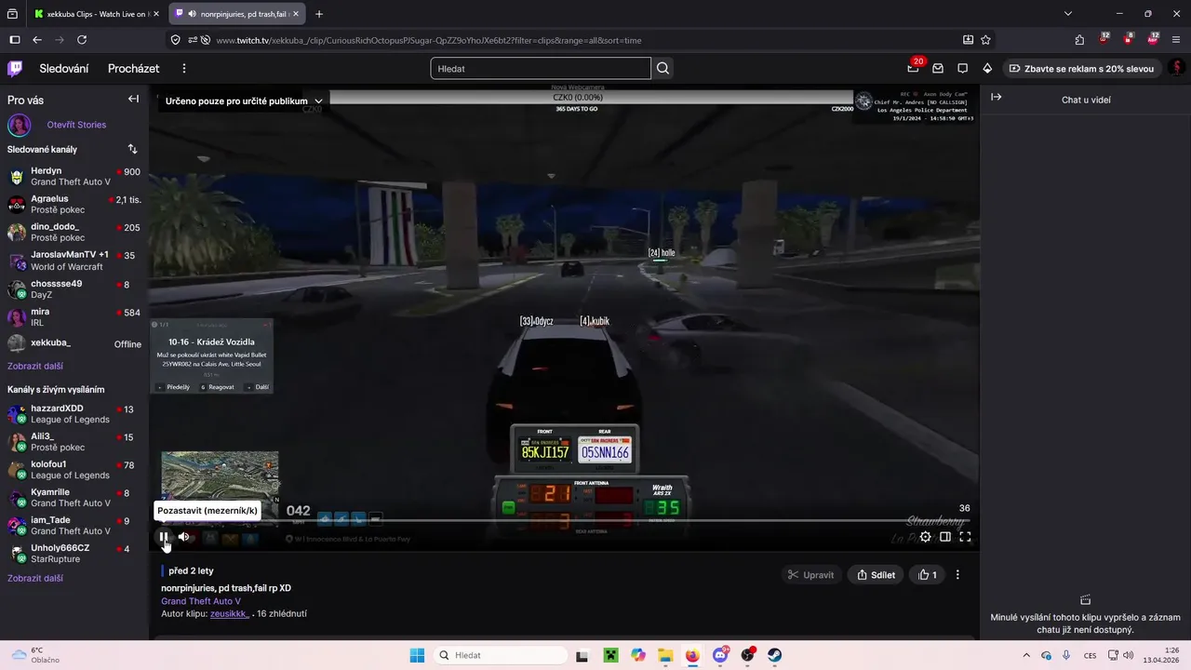Open Aili3_ live channel

(x=74, y=442)
